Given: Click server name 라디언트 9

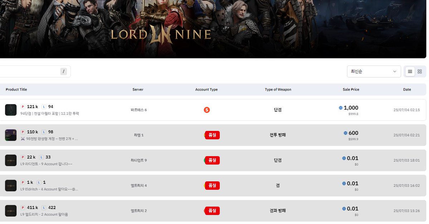Looking at the screenshot, I should coord(139,160).
